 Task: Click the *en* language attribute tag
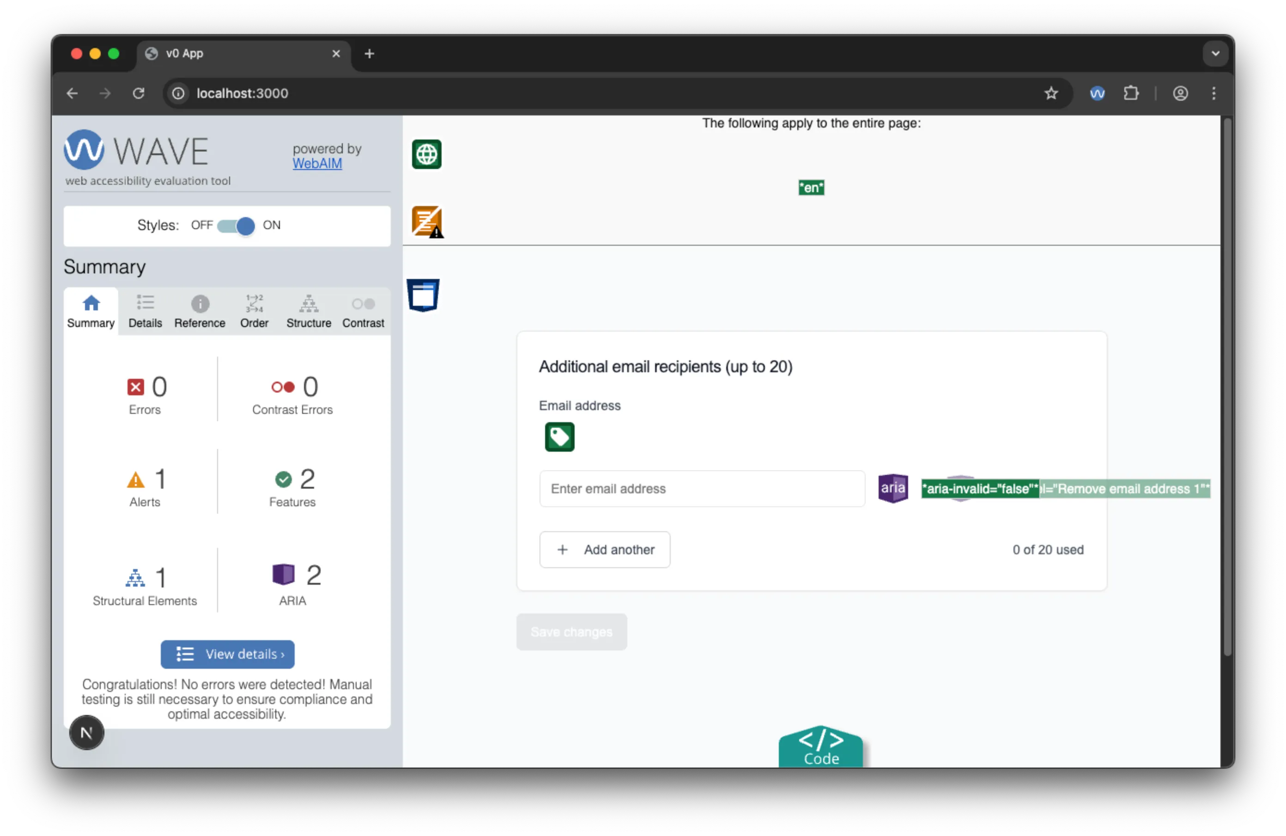811,187
